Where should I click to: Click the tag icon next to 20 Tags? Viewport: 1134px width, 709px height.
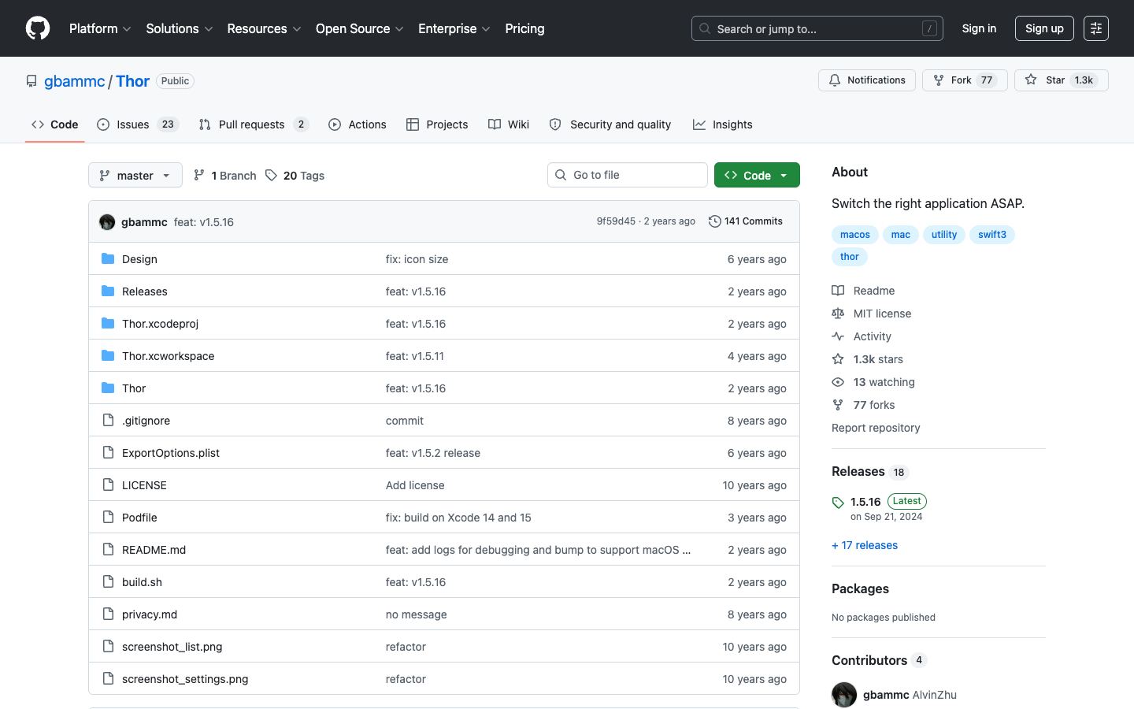[x=271, y=175]
